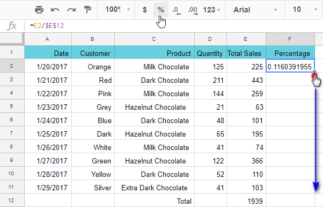This screenshot has height=207, width=323.
Task: Select total sales cell 63
Action: coord(246,106)
